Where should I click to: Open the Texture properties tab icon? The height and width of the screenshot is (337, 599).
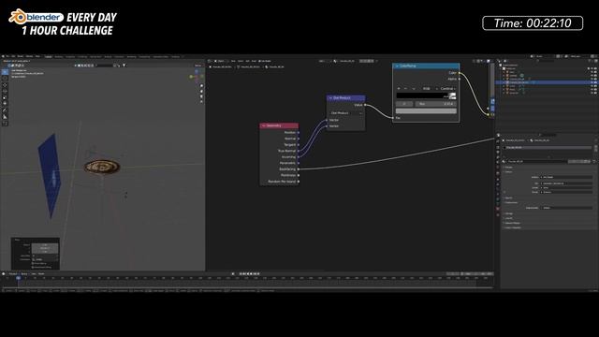[x=498, y=215]
